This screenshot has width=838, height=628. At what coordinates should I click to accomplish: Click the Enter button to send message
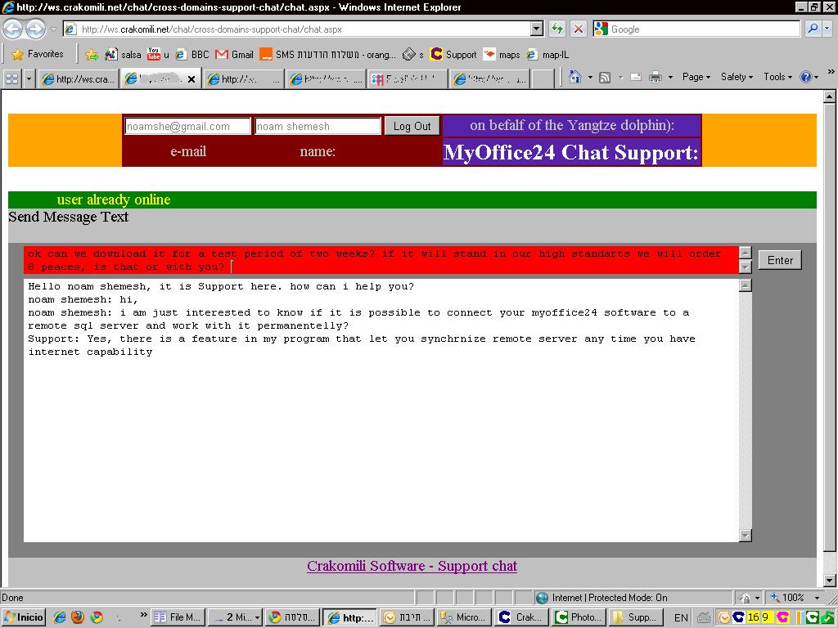point(780,260)
